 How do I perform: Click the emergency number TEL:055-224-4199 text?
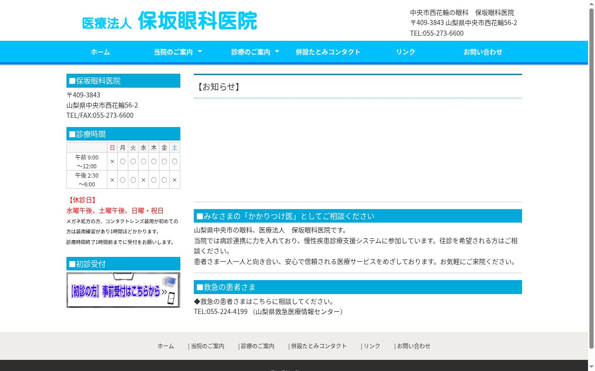point(221,312)
